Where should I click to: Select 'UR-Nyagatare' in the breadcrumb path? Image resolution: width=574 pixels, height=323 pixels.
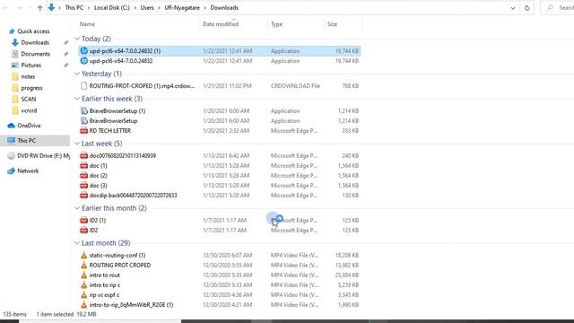click(x=182, y=8)
